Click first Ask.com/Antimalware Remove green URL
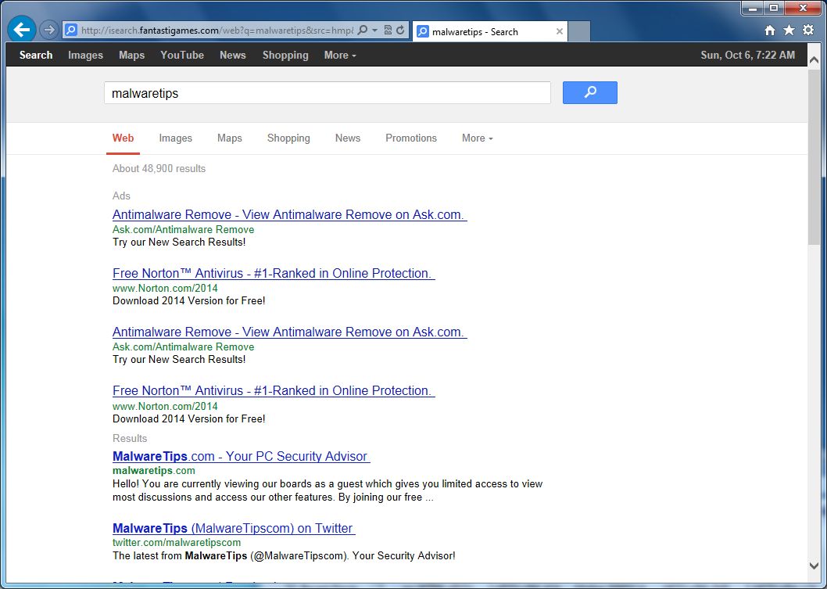Screen dimensions: 827x589 coord(183,230)
